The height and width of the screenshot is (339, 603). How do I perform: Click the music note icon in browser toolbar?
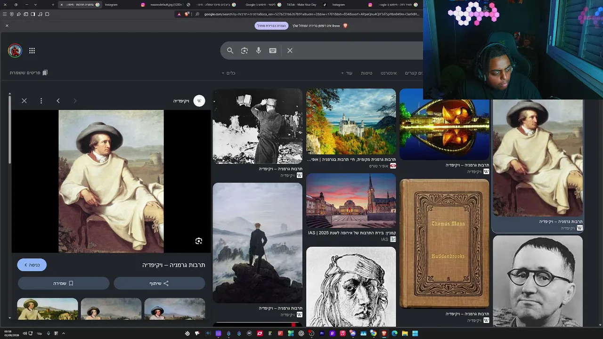click(40, 14)
